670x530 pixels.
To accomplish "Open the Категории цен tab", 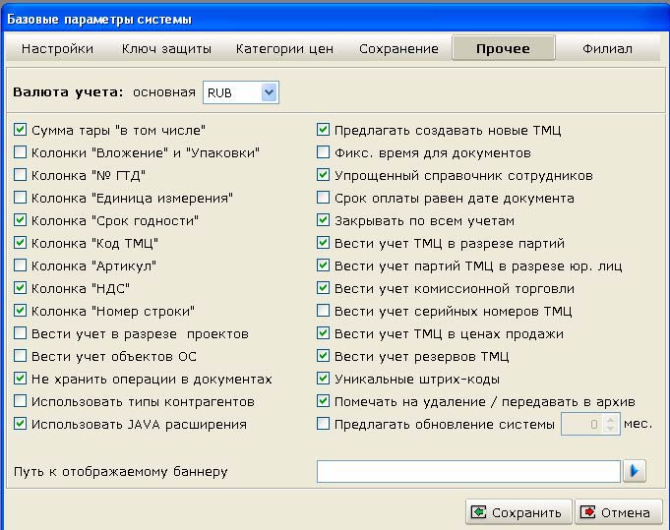I will pyautogui.click(x=284, y=49).
